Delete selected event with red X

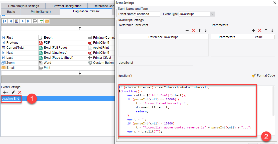coord(20,92)
